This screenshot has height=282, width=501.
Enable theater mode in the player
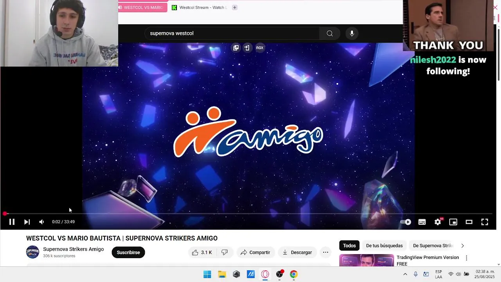click(469, 222)
